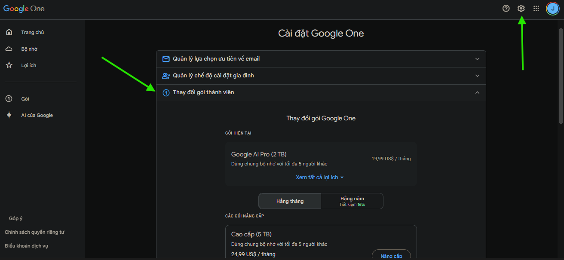
Task: Open Chính sách quyền riêng tư link
Action: pyautogui.click(x=34, y=232)
